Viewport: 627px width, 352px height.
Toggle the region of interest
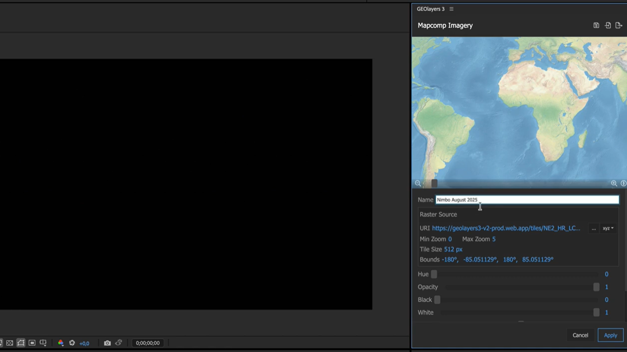click(x=32, y=343)
